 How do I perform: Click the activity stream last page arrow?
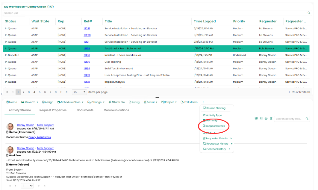[44, 186]
